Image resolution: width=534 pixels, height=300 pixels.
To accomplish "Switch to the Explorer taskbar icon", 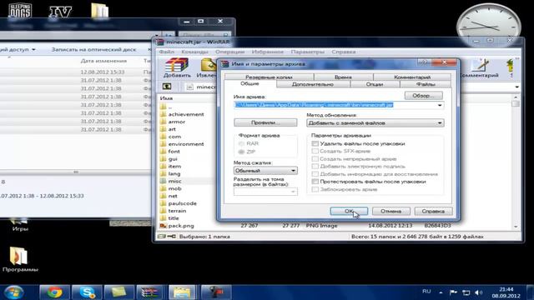I will pyautogui.click(x=183, y=292).
